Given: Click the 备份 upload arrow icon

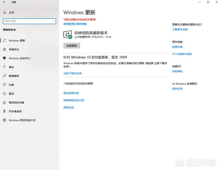Looking at the screenshot, I should (x=4, y=67).
